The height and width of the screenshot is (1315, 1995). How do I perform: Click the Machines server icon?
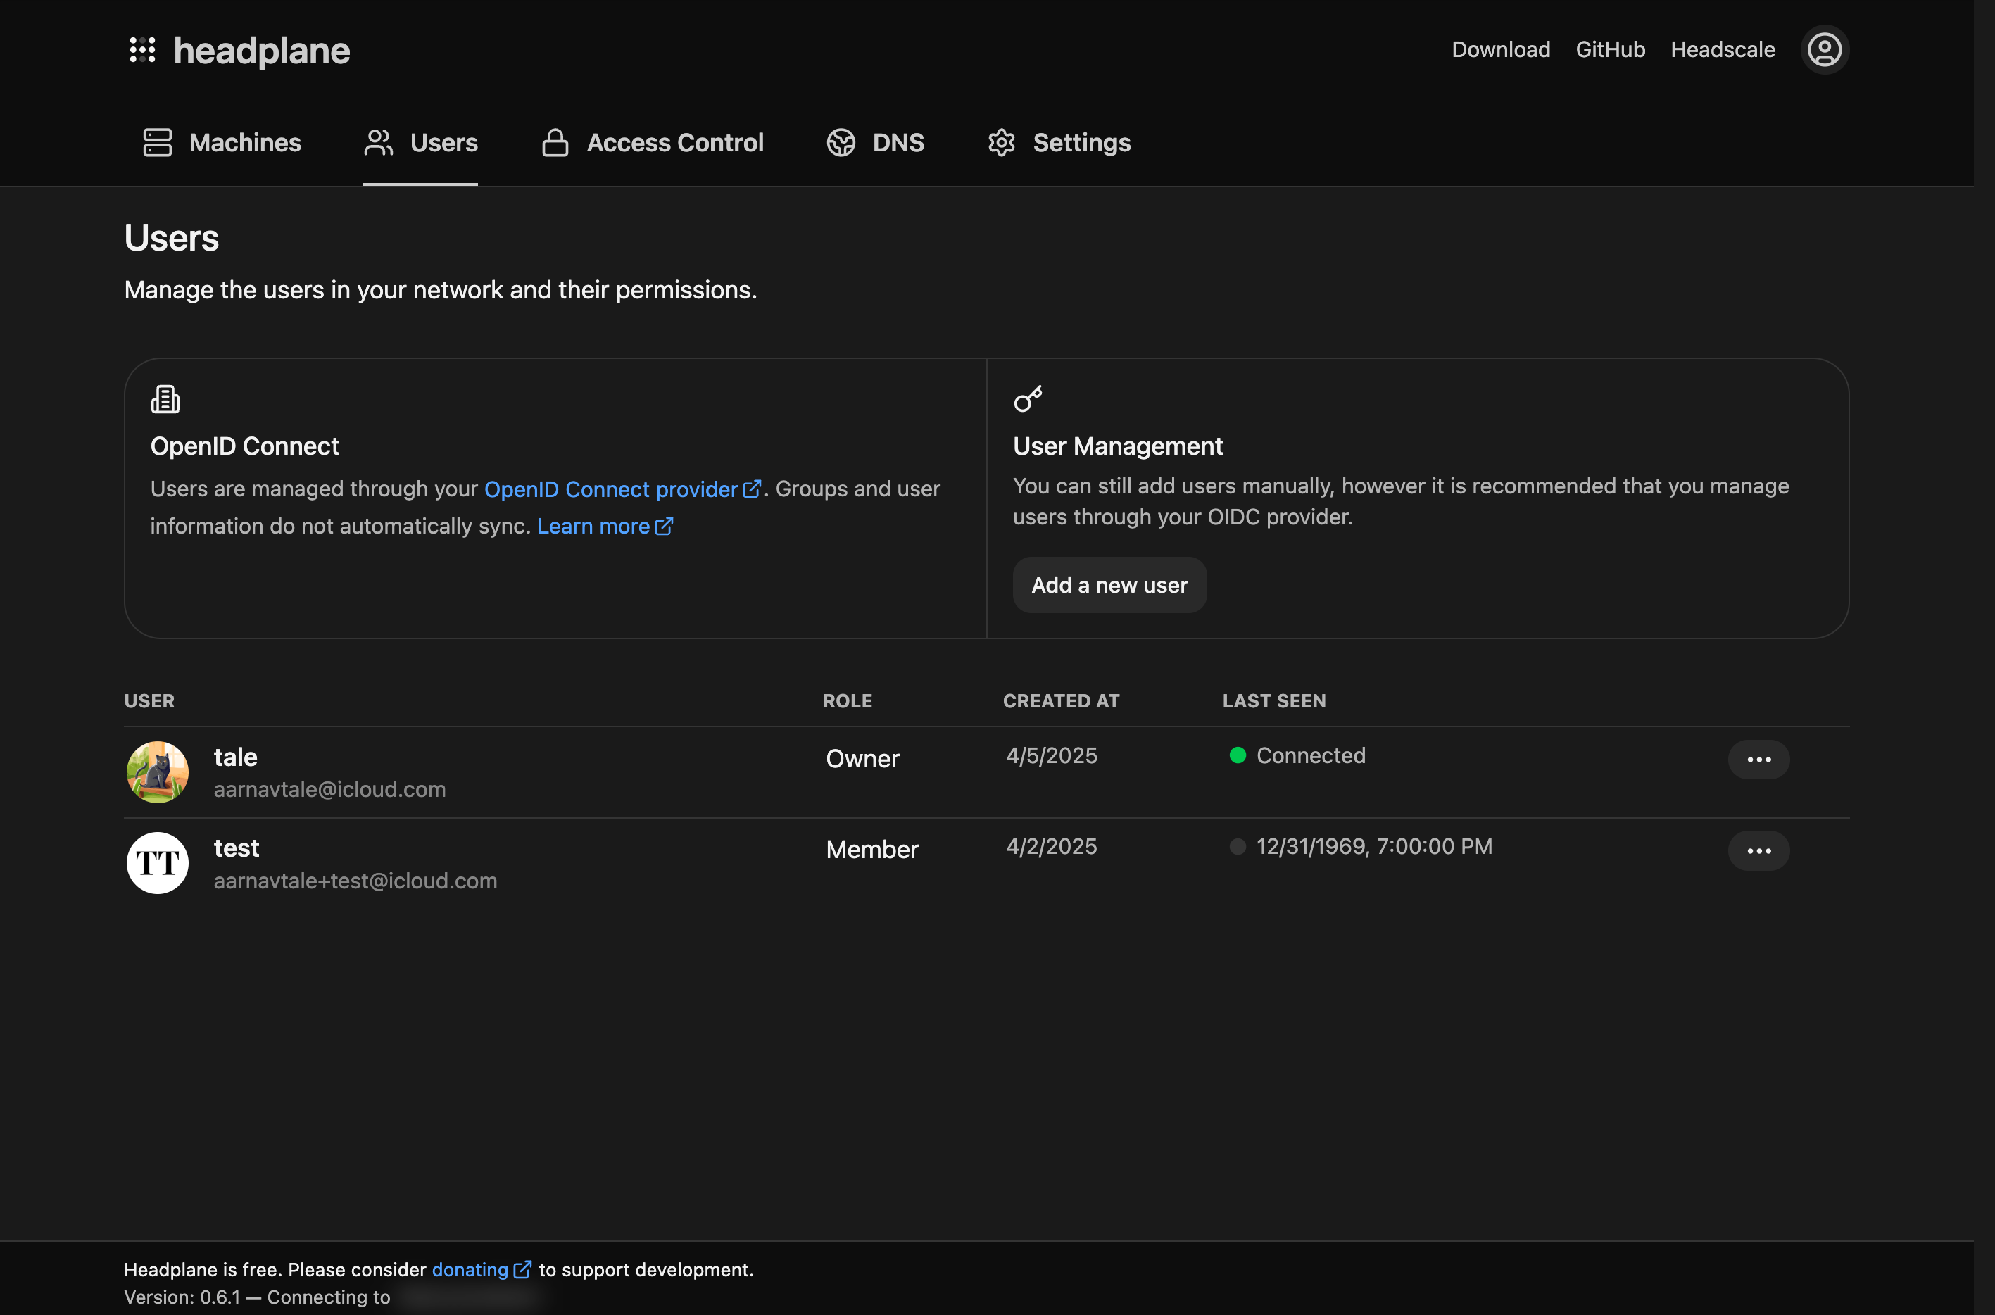coord(157,143)
